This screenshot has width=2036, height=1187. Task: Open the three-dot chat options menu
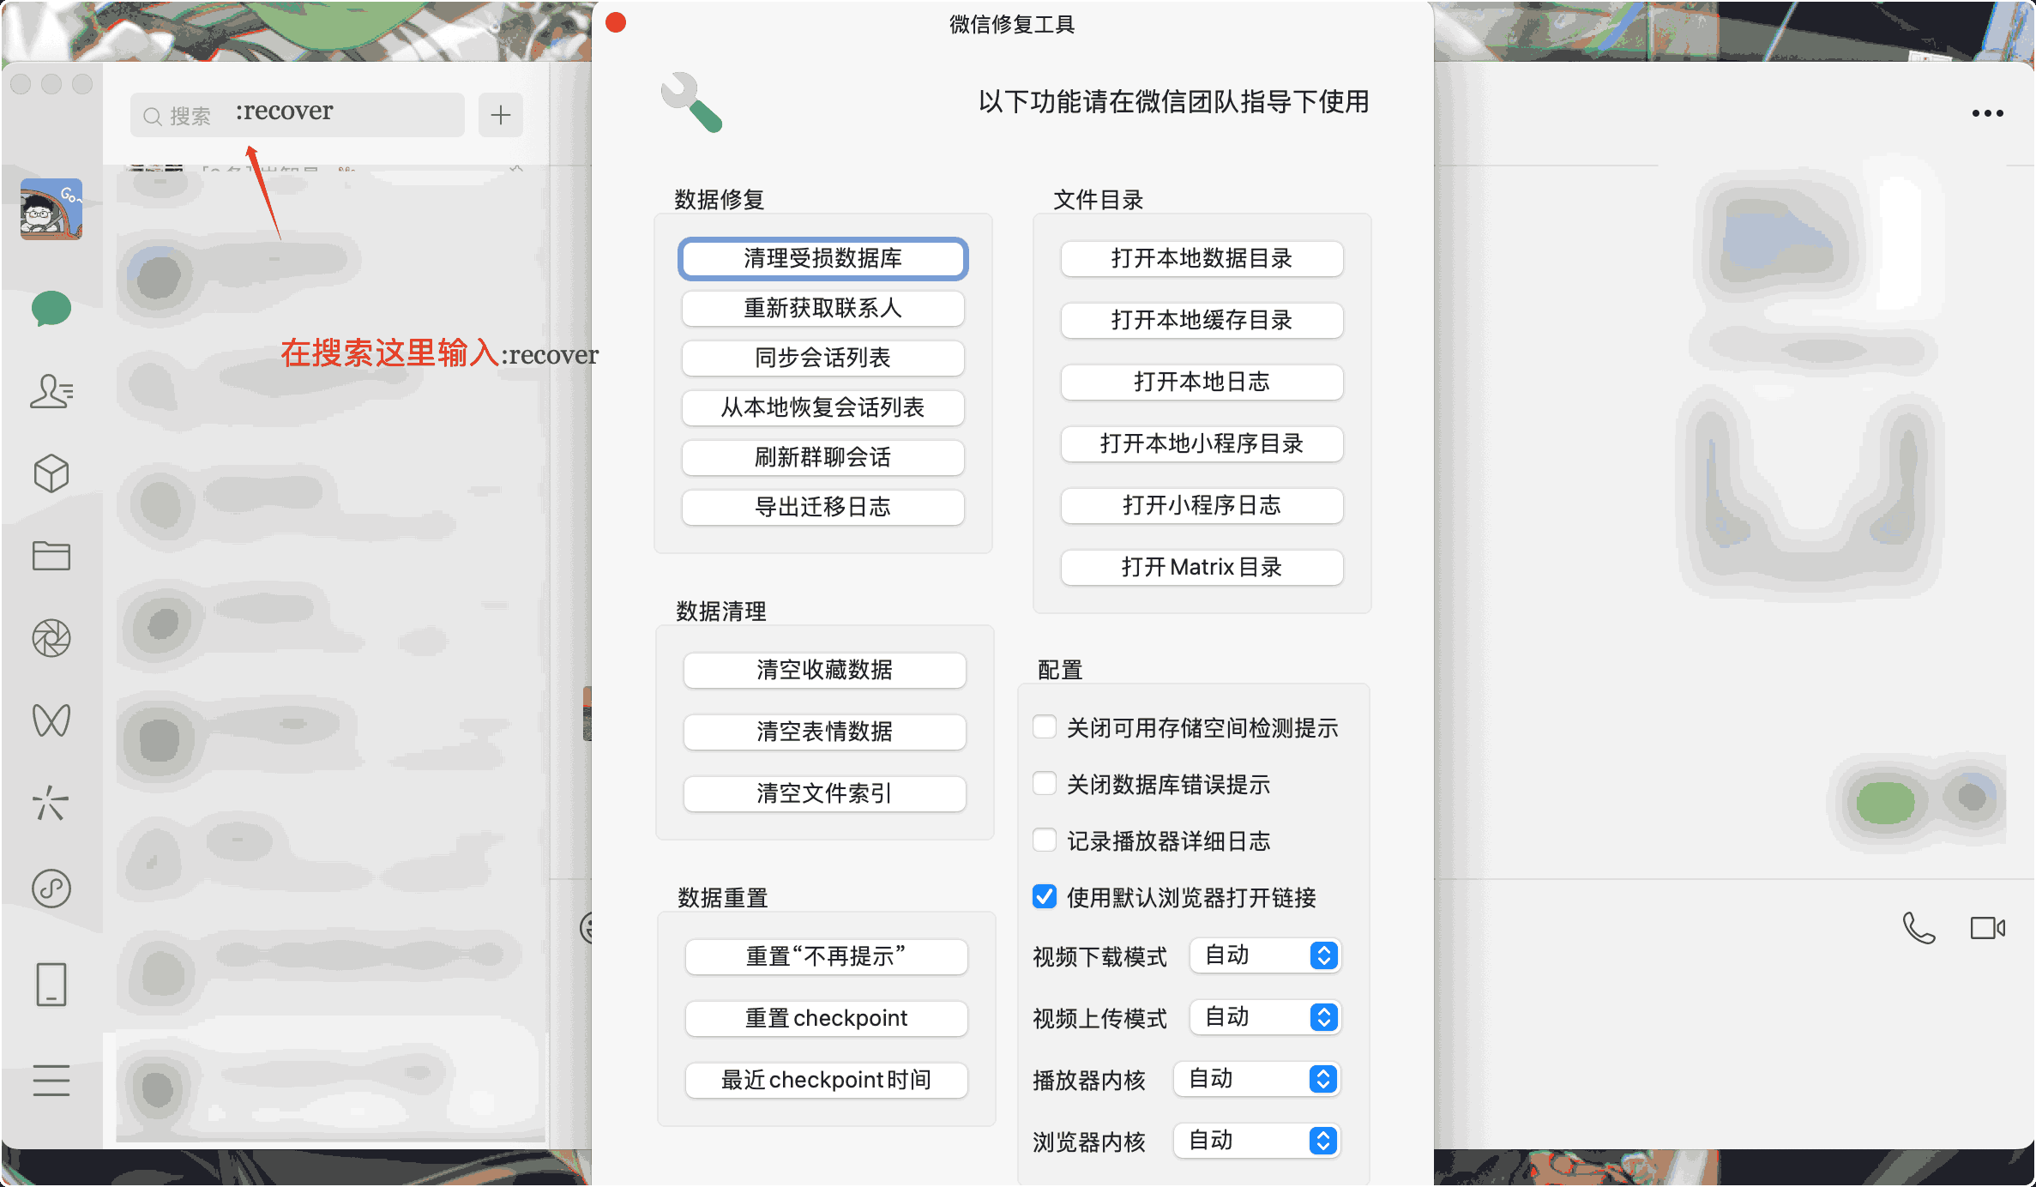(x=1987, y=113)
